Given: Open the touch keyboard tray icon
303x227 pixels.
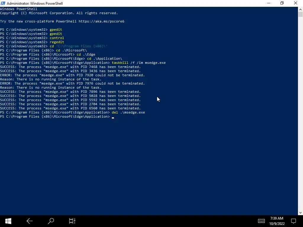Looking at the screenshot, I should click(261, 221).
